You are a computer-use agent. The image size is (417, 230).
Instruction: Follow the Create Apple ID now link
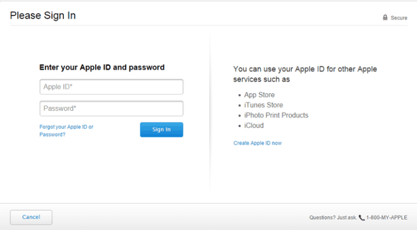click(257, 143)
